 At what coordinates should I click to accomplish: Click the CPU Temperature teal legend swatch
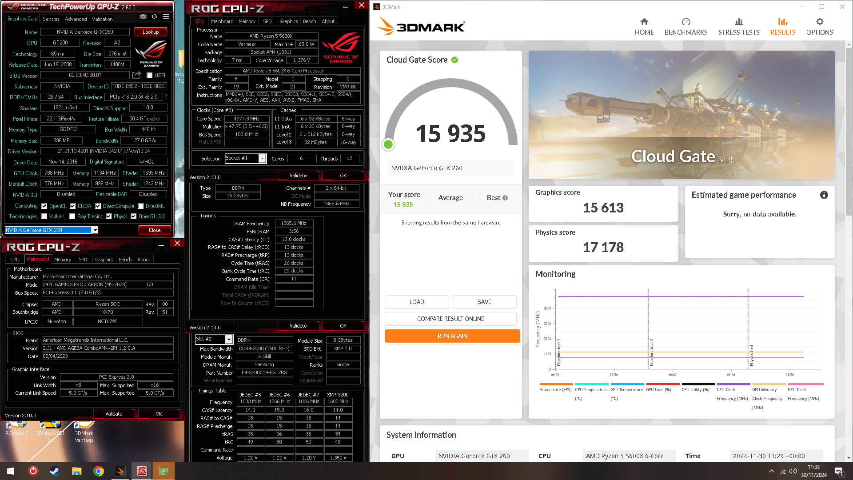pos(592,384)
